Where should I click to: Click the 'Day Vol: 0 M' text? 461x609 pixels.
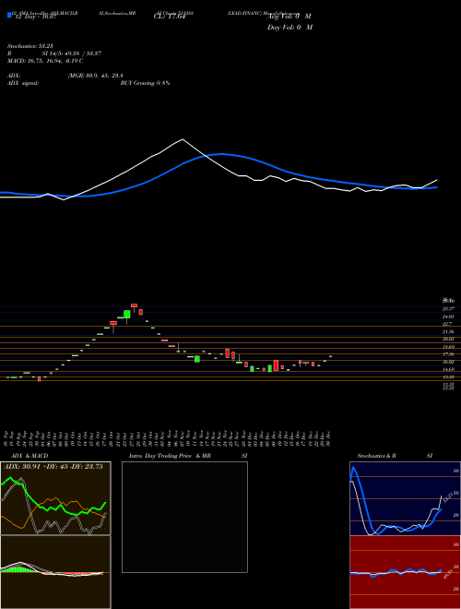(290, 27)
